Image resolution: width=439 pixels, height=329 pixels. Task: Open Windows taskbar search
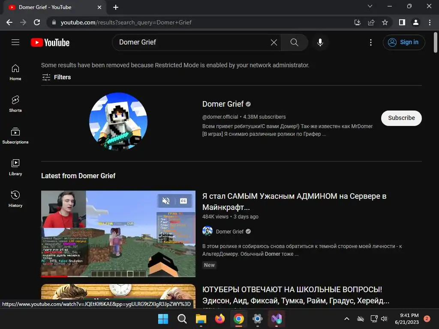[x=182, y=319]
